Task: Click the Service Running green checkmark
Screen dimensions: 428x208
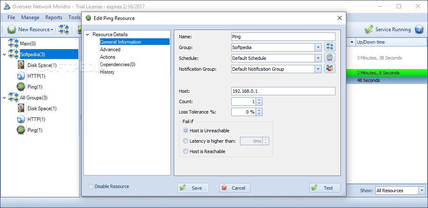Action: pos(368,29)
